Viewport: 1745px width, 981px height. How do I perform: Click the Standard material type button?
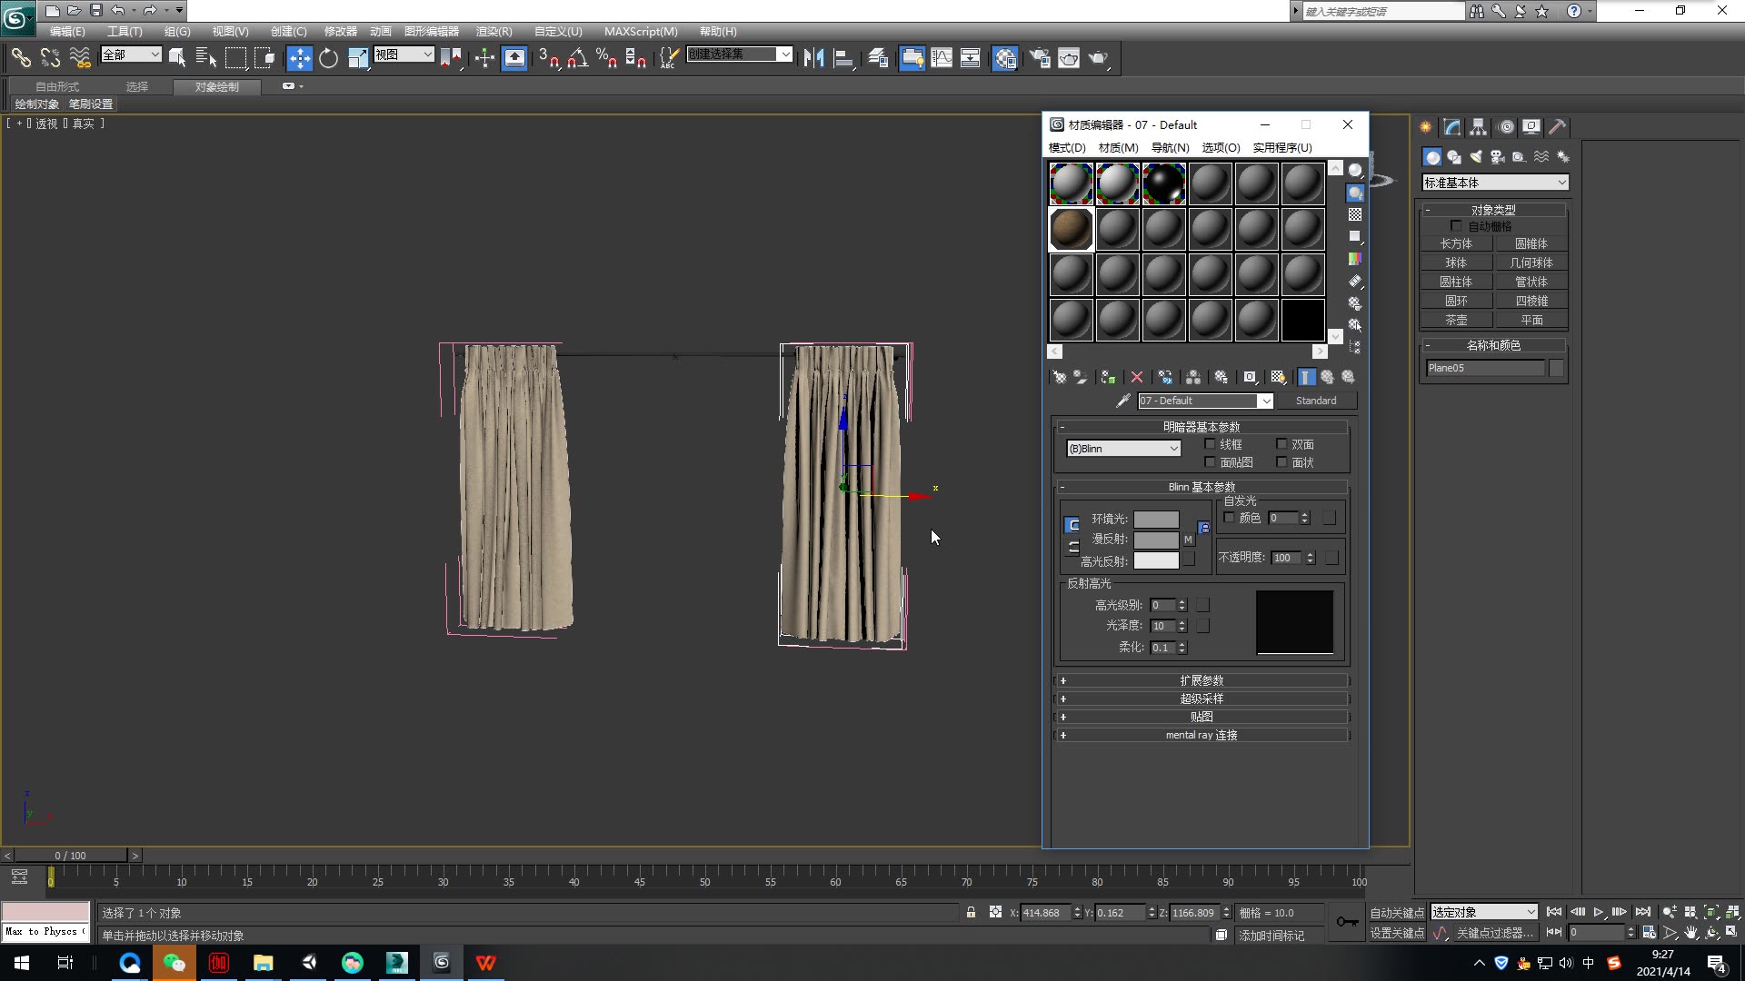[1316, 401]
